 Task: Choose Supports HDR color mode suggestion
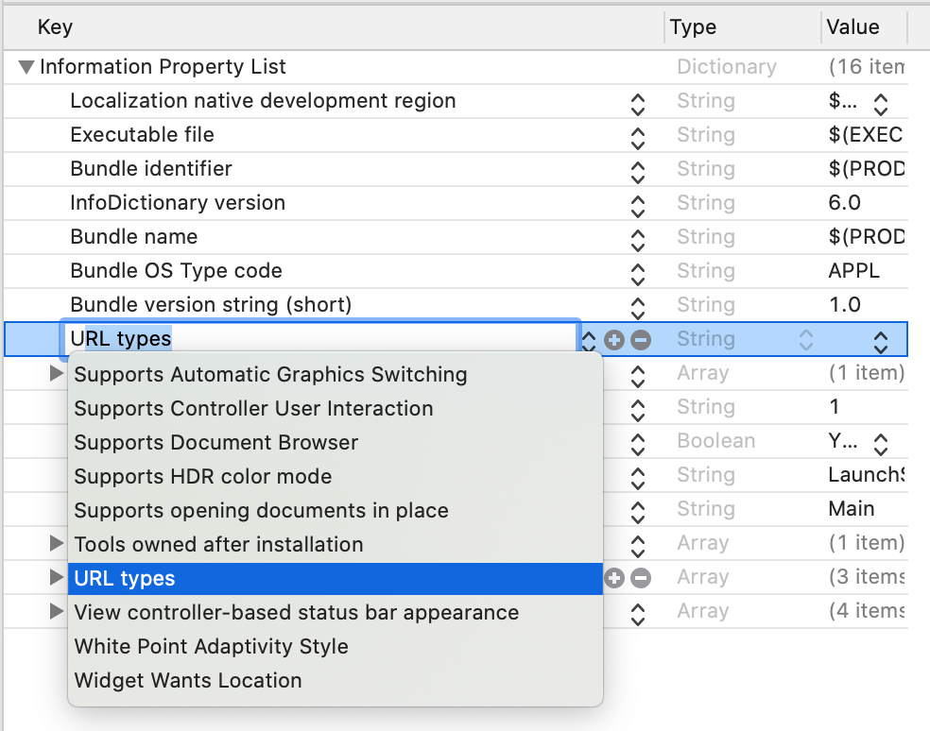point(202,476)
